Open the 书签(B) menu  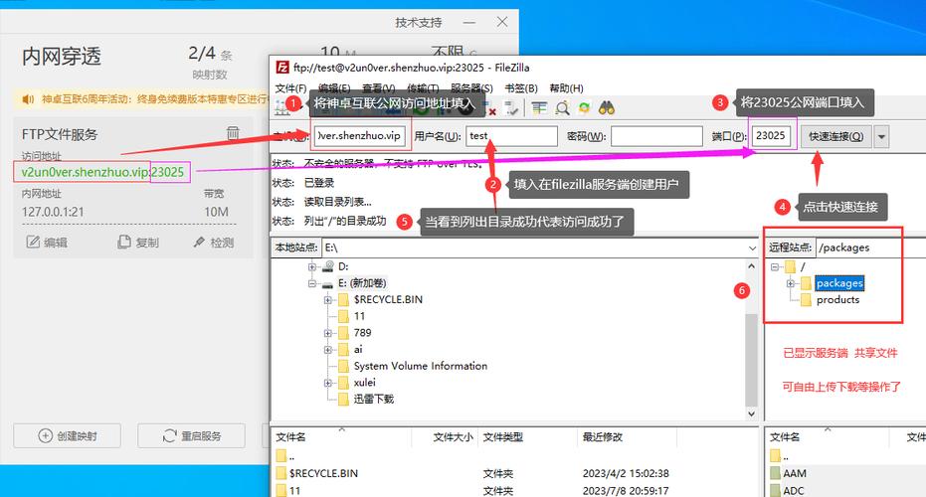[521, 87]
